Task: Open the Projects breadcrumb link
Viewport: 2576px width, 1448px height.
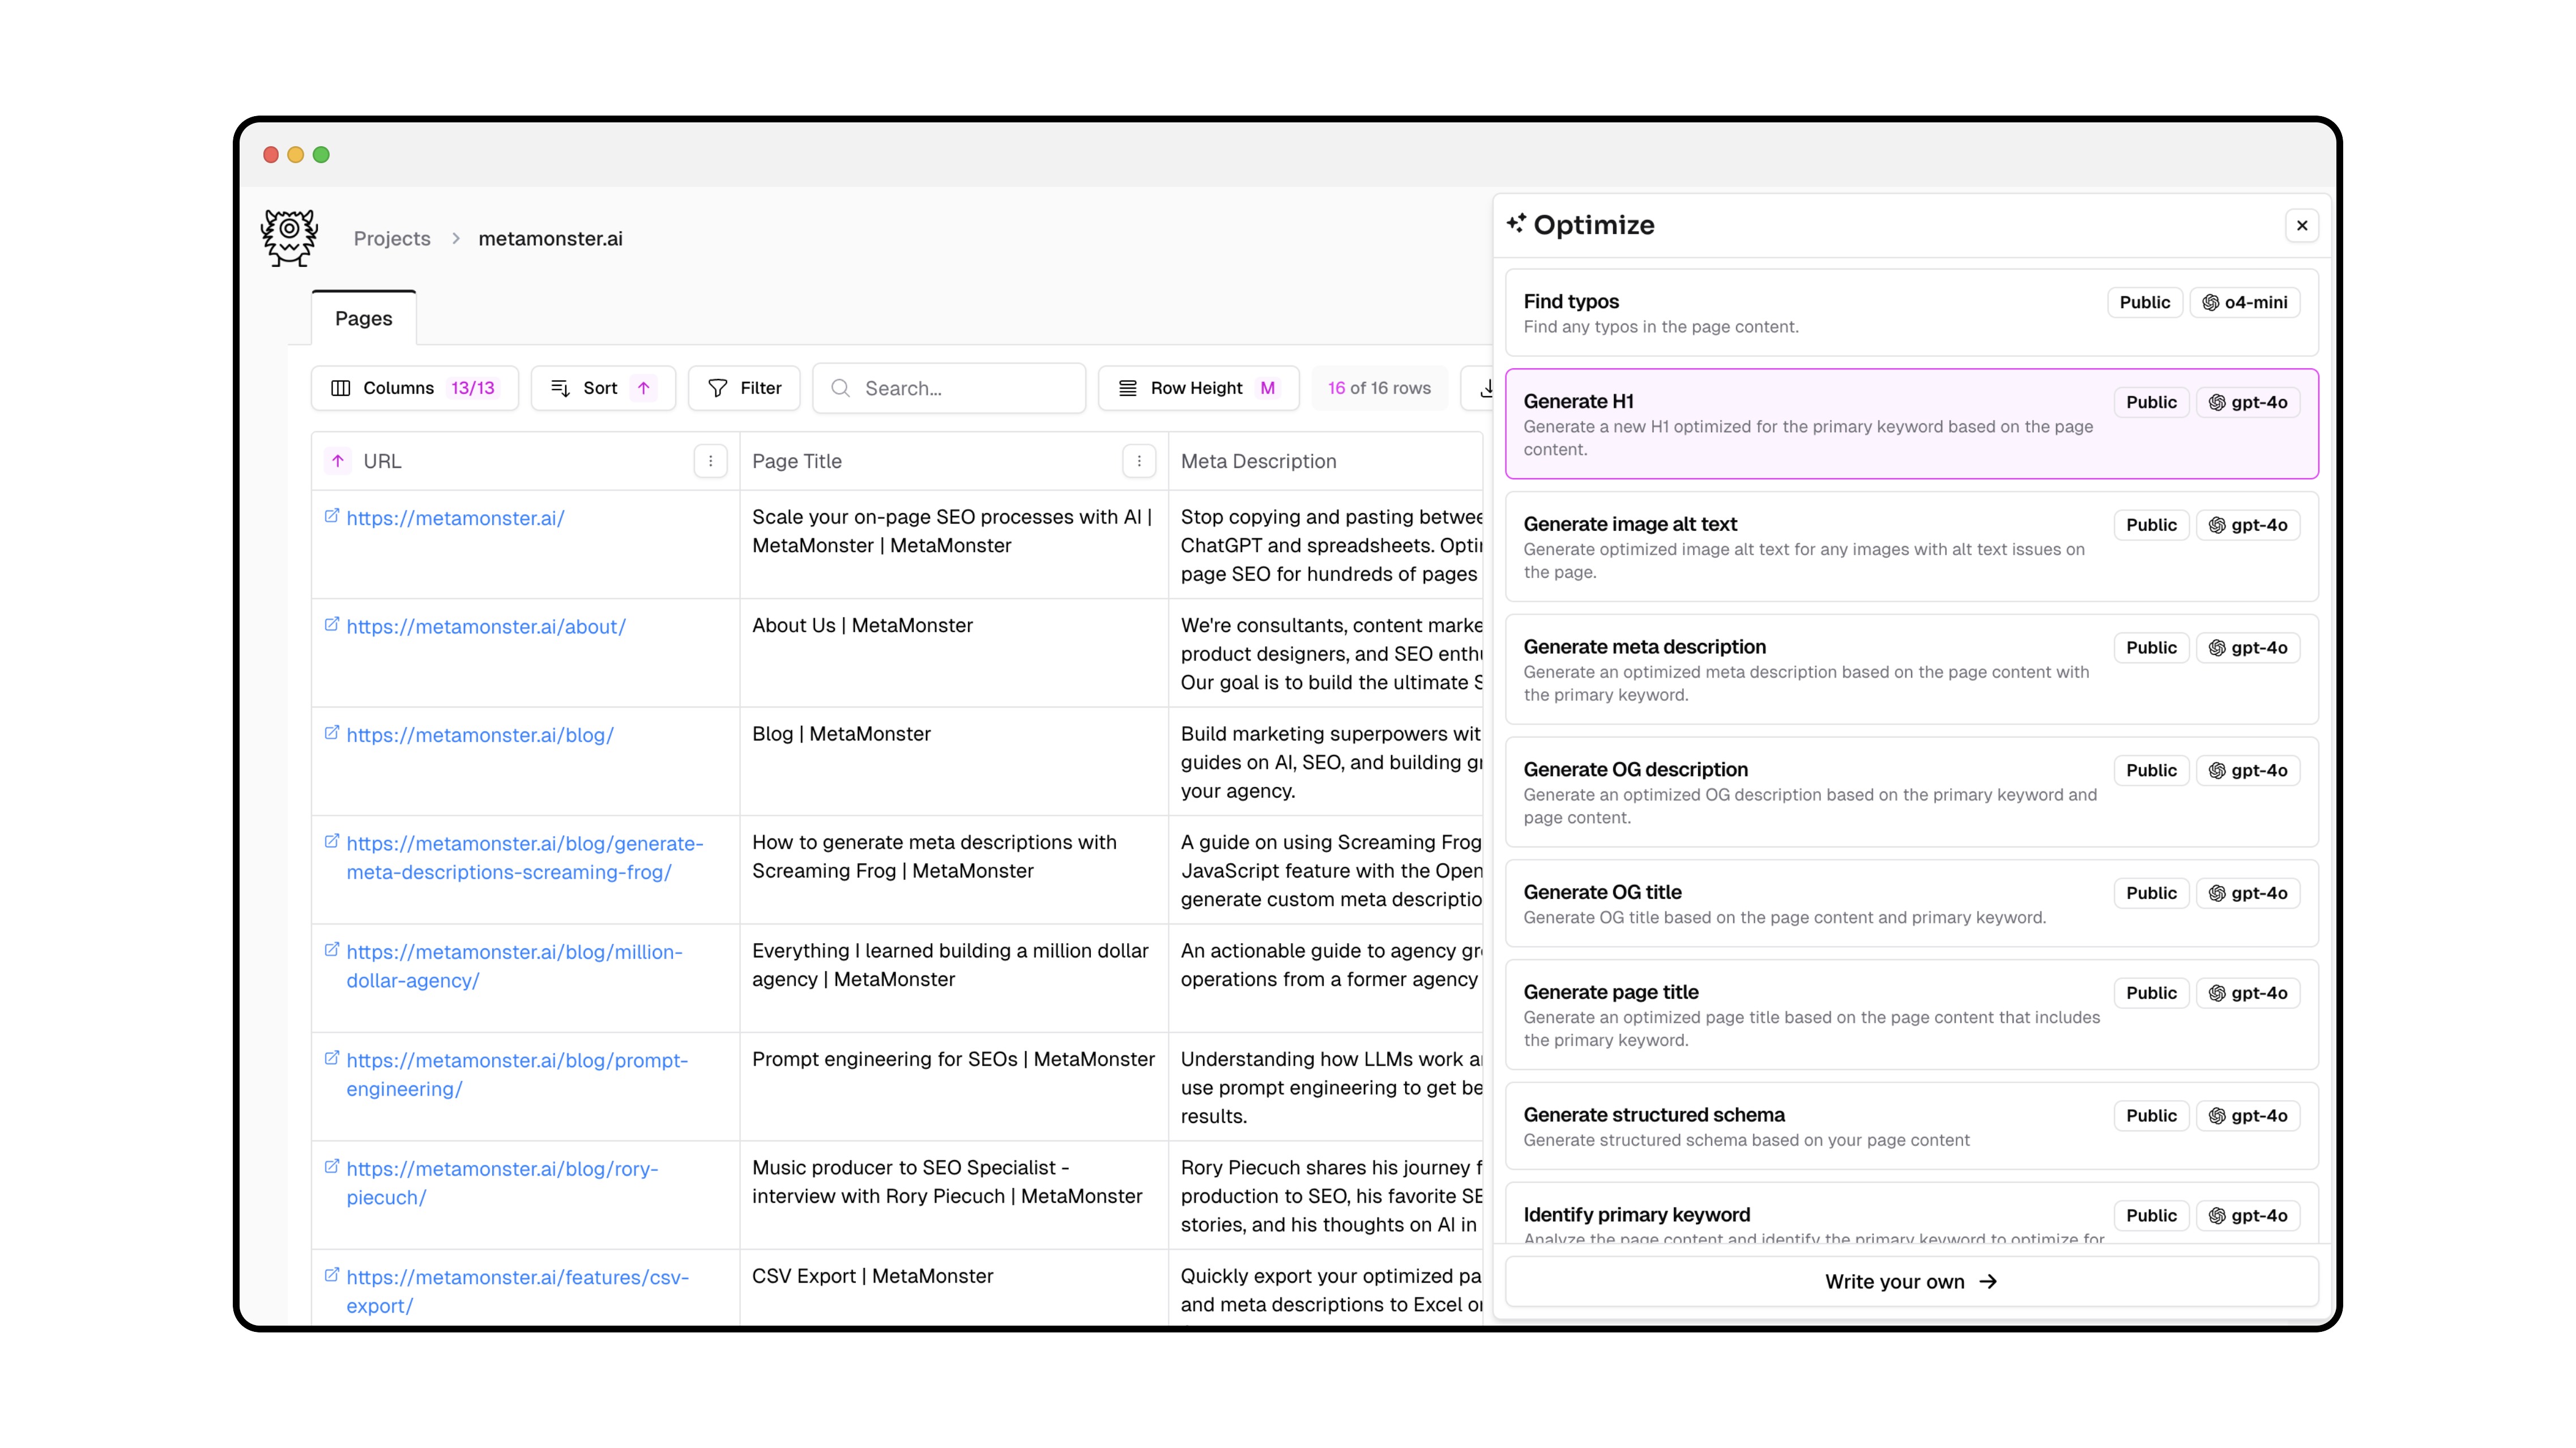Action: click(x=392, y=238)
